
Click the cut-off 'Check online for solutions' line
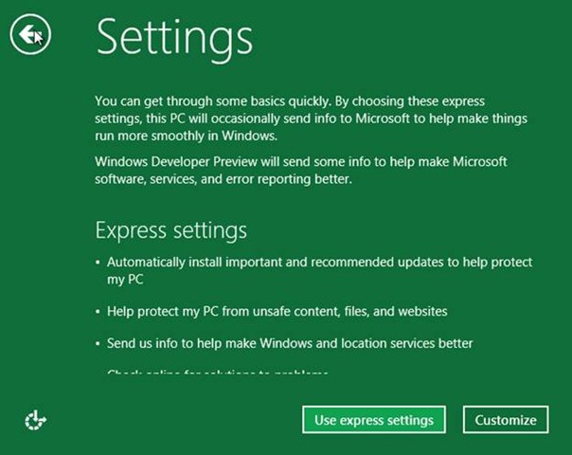pyautogui.click(x=218, y=373)
